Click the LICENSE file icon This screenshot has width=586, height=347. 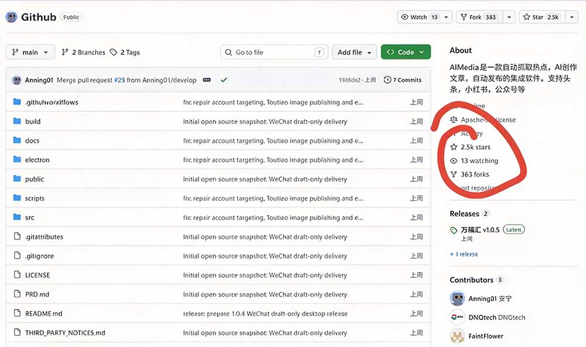(x=17, y=274)
